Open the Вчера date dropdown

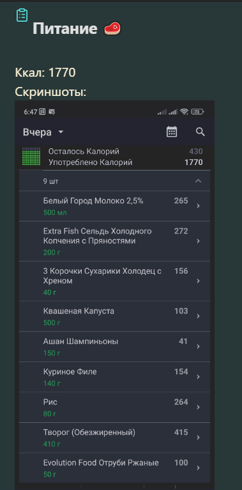43,132
